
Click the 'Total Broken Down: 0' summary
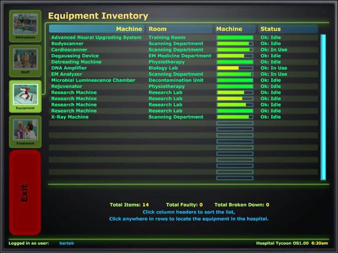[242, 205]
